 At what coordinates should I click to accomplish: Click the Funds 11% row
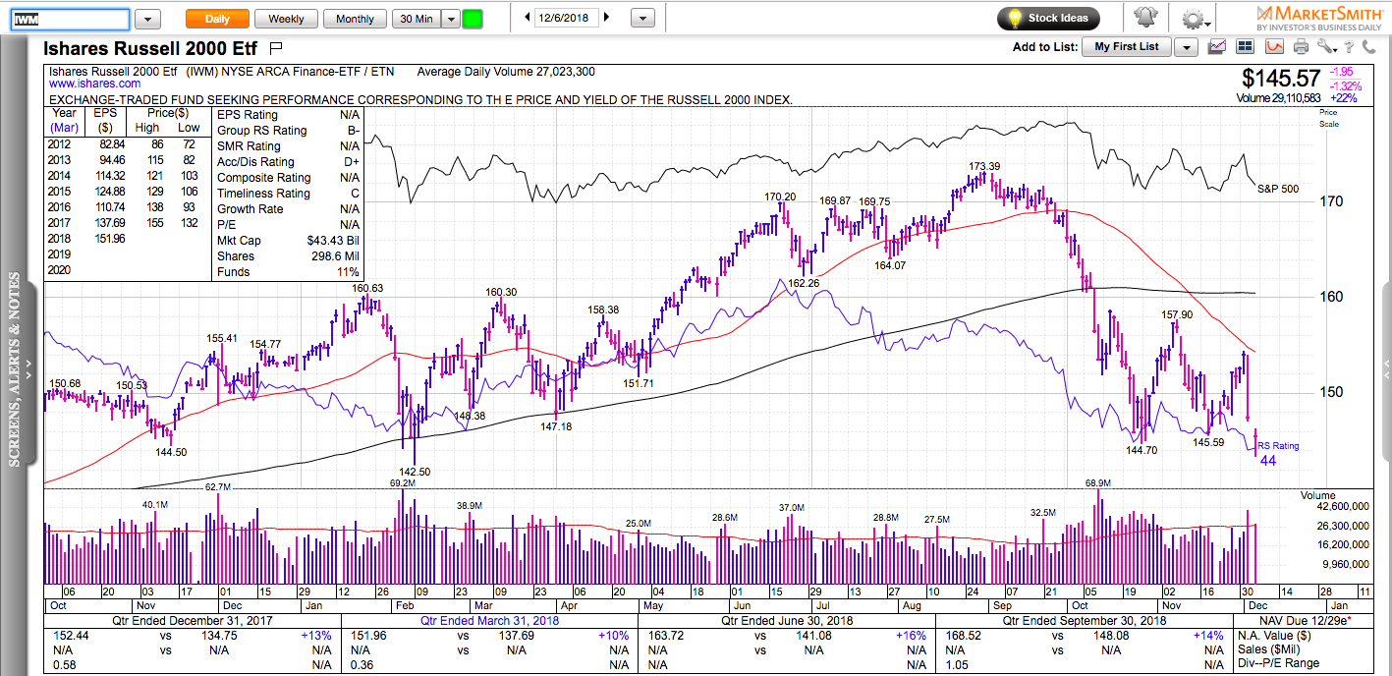[x=289, y=272]
